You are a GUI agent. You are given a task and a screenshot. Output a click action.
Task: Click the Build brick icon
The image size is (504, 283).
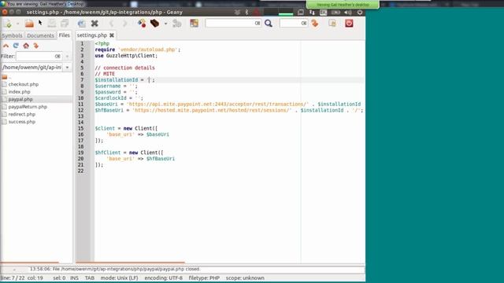point(154,24)
